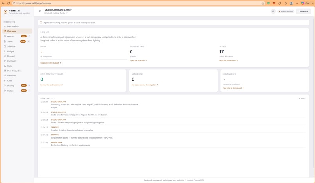Reload the page with the refresh icon
The width and height of the screenshot is (315, 183).
(9, 3)
